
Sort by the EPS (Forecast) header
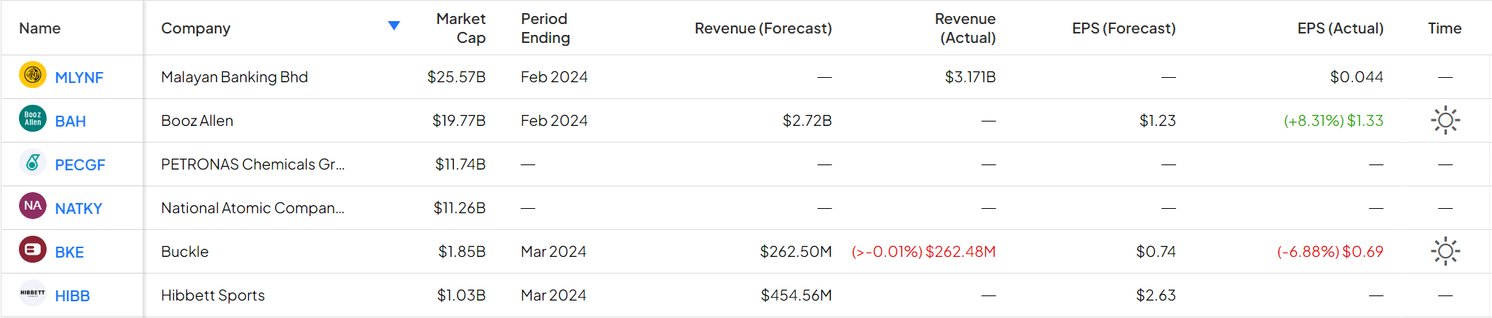pos(1124,28)
